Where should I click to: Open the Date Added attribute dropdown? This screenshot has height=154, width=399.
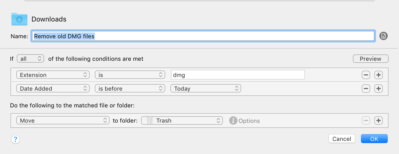pyautogui.click(x=53, y=89)
